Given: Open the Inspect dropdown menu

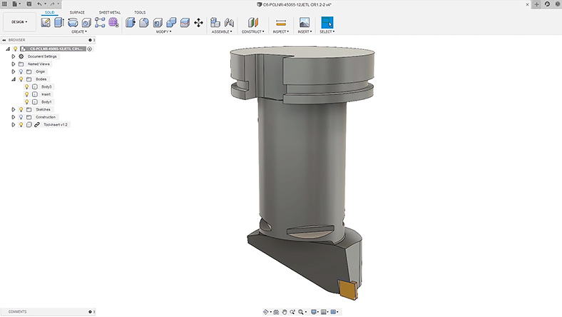Looking at the screenshot, I should pyautogui.click(x=281, y=31).
